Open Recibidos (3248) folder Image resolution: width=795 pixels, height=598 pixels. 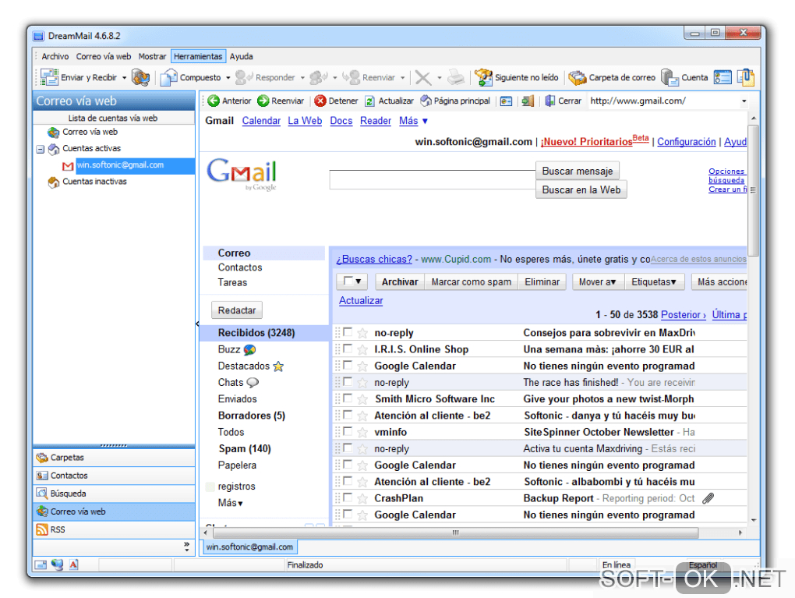[256, 333]
